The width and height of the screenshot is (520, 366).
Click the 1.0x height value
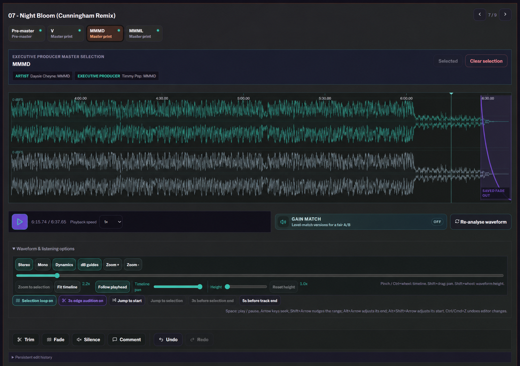(304, 284)
